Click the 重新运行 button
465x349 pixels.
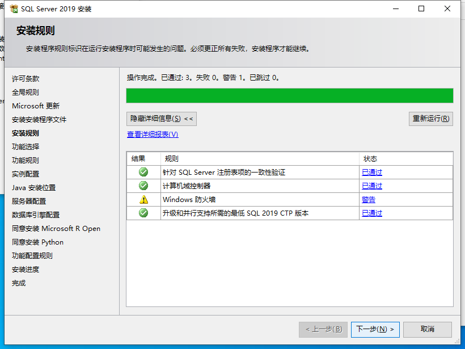click(431, 119)
